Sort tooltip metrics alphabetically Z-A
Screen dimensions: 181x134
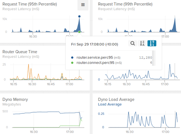(x=142, y=43)
